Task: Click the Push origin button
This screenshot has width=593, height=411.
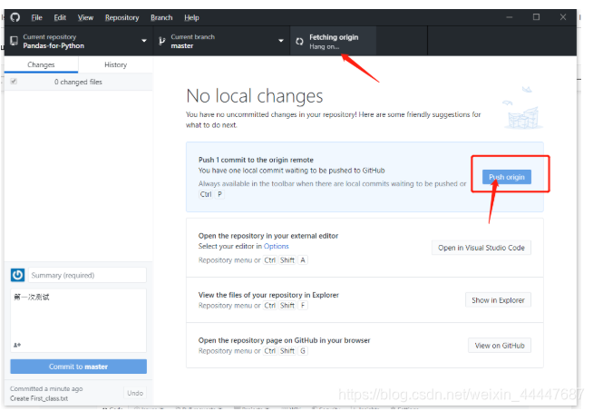Action: (507, 177)
